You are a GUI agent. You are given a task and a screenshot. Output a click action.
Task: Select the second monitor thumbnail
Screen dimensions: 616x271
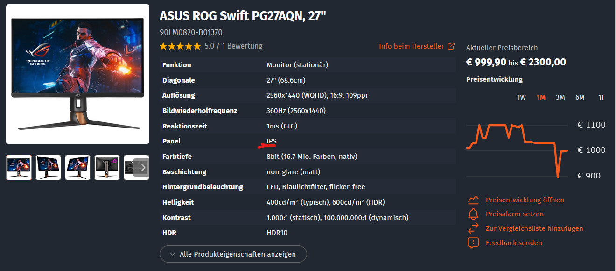[48, 167]
